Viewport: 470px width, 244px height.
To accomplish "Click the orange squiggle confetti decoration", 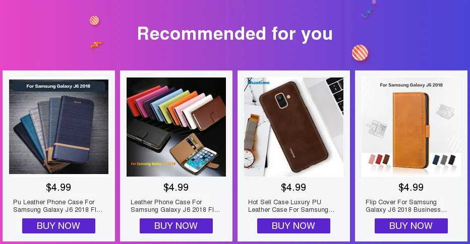I will coord(96,45).
